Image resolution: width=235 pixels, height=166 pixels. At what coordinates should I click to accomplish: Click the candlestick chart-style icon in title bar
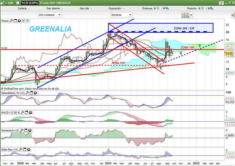[x=2, y=3]
